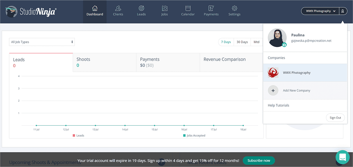Click the plus icon for Add New Company

coord(273,90)
